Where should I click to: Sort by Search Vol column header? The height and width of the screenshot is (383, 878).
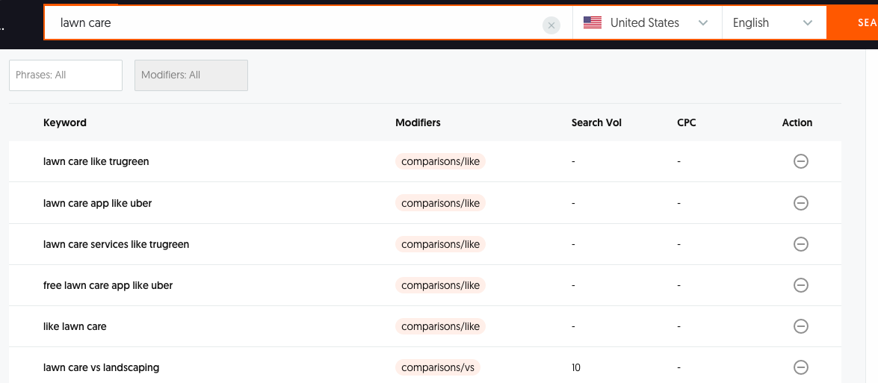point(596,122)
